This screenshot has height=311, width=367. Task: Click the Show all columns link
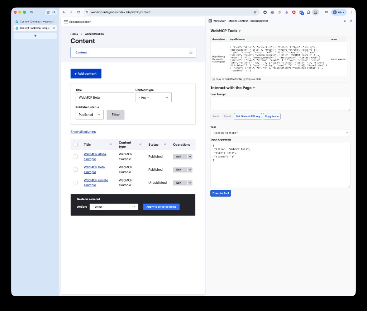(83, 132)
